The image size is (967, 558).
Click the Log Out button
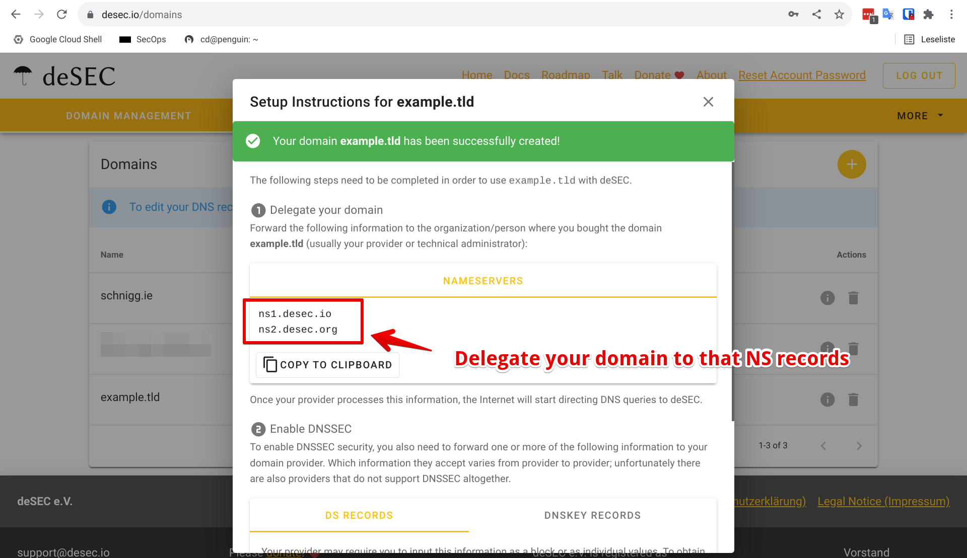point(919,75)
